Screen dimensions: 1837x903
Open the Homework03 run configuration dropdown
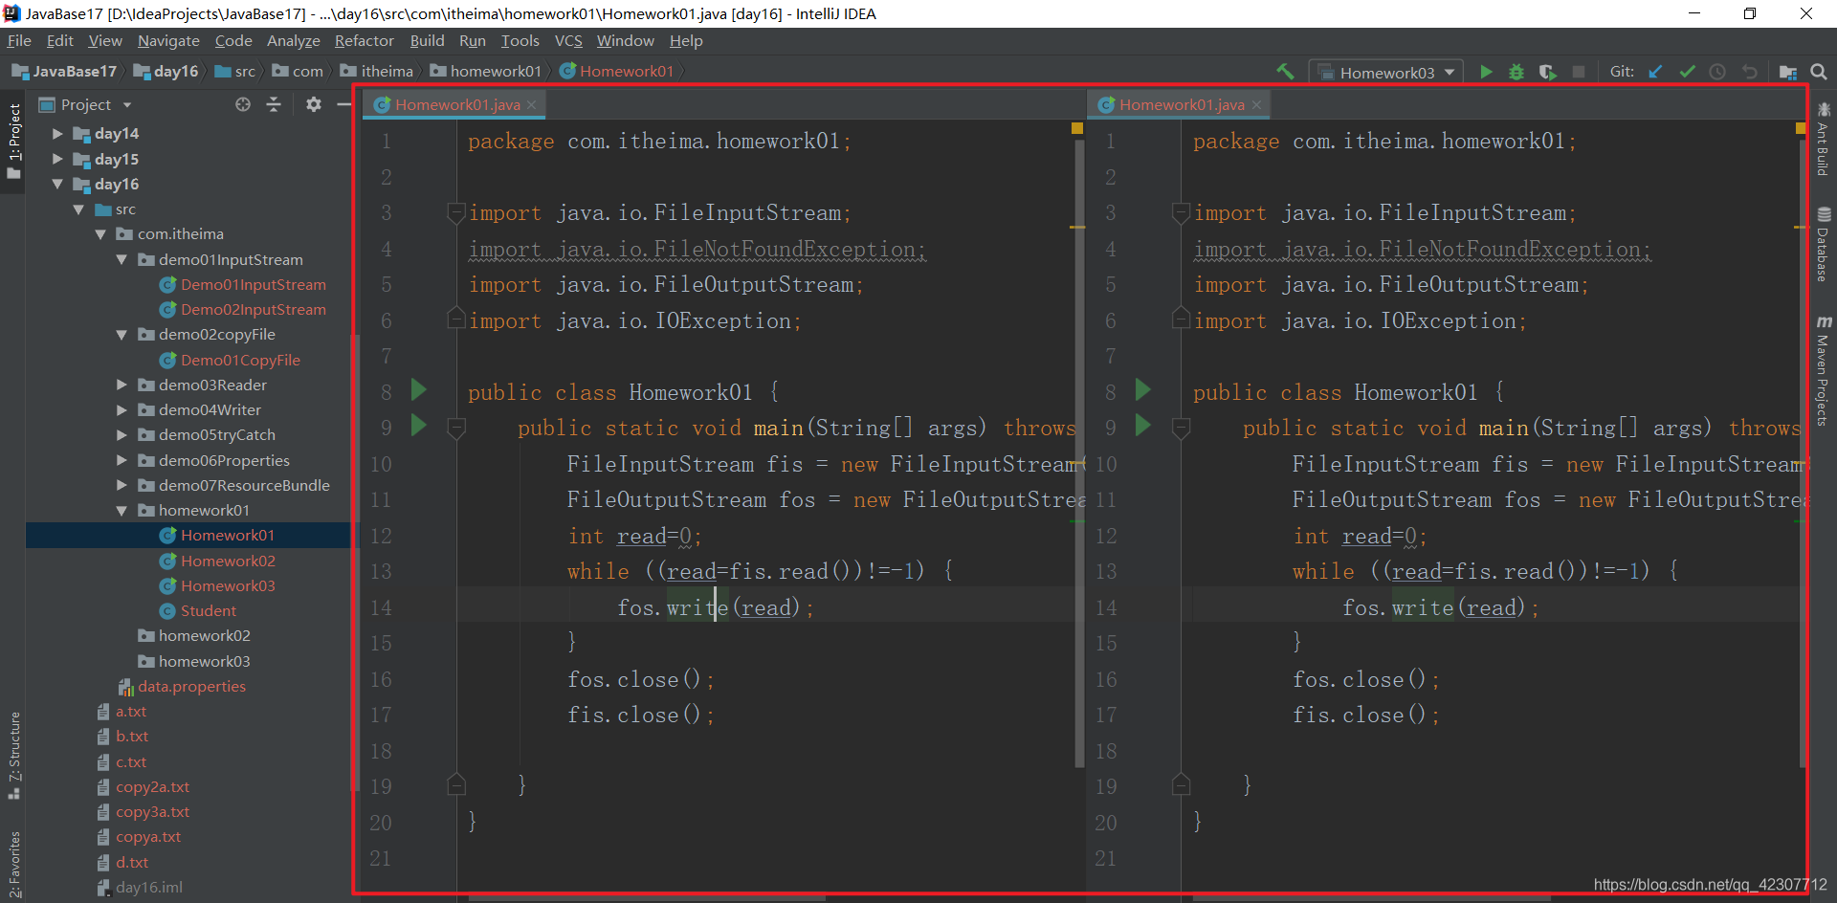1386,73
